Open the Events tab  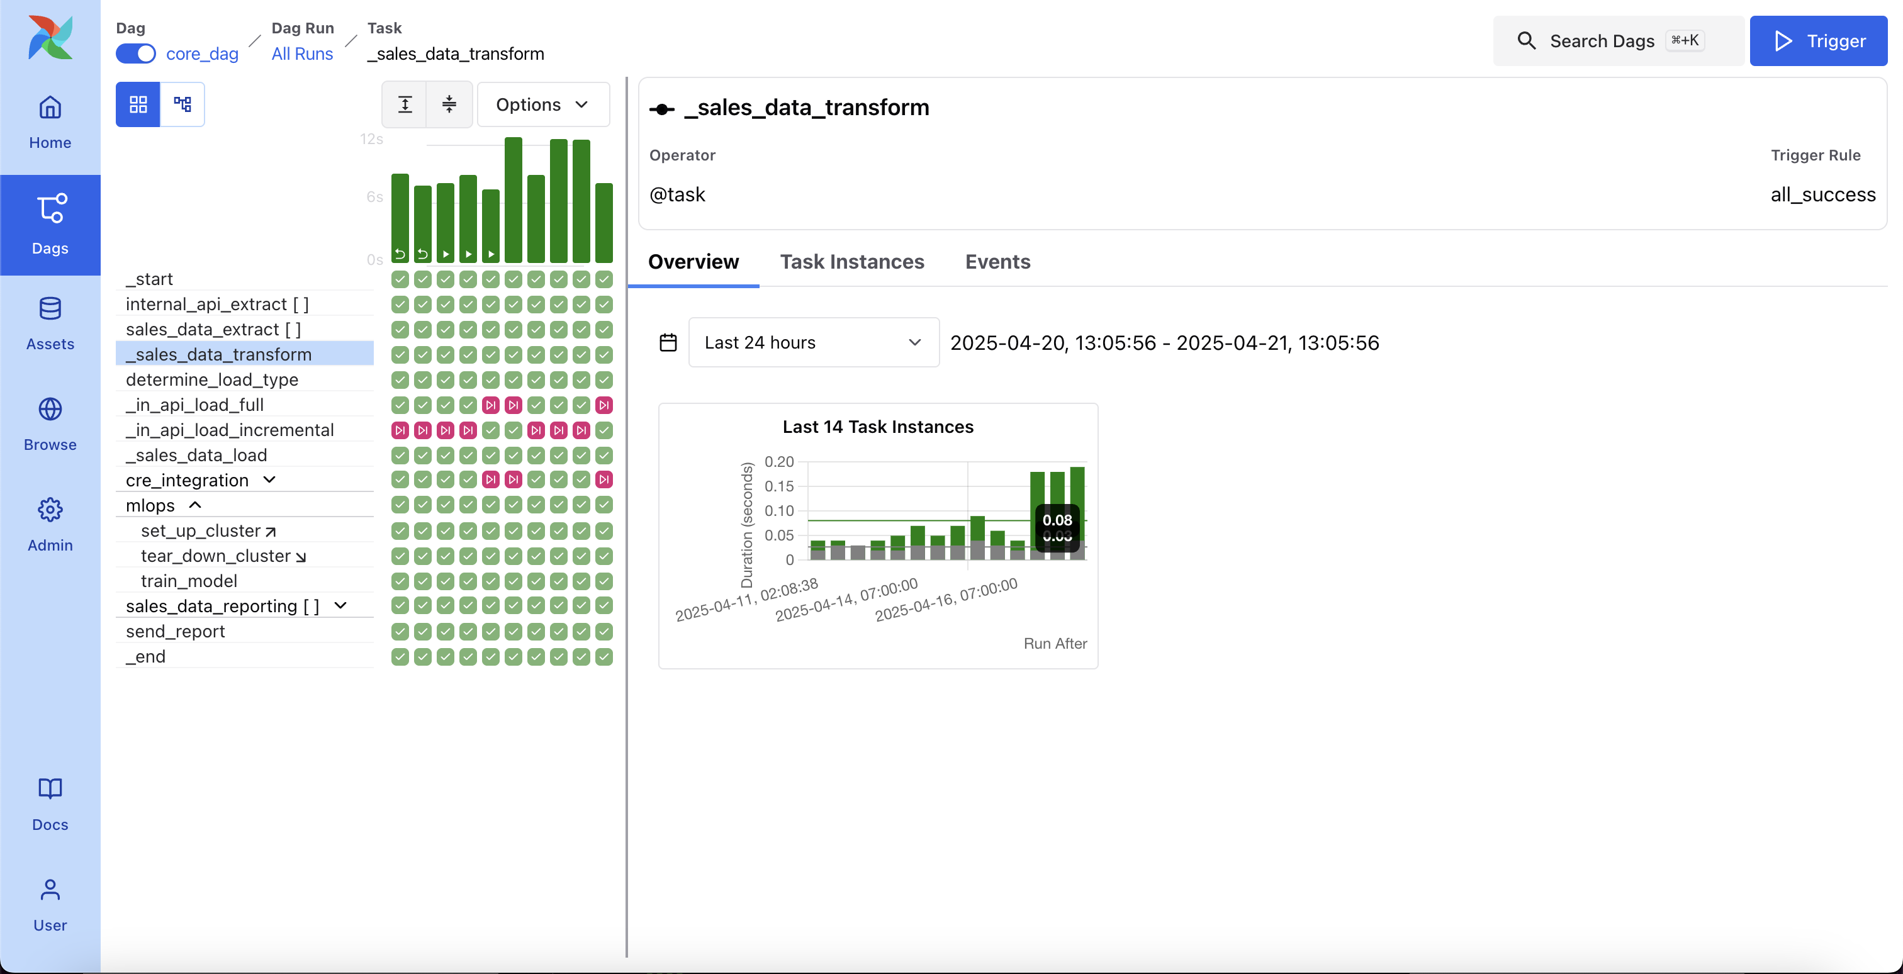coord(997,262)
